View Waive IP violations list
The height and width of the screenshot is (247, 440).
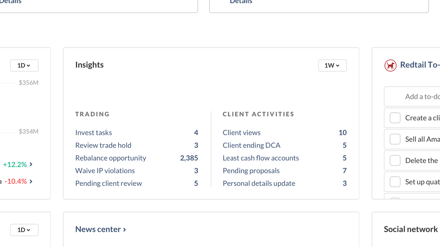105,171
